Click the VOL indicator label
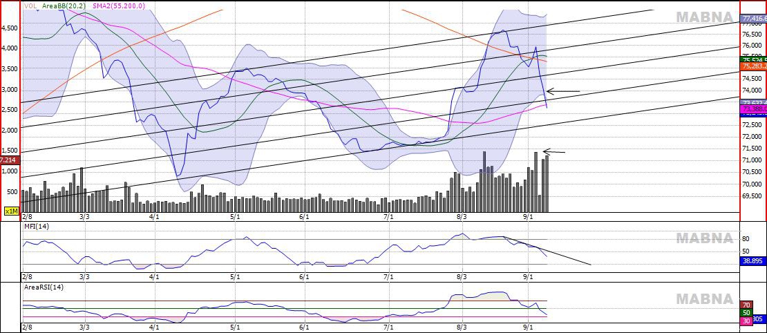This screenshot has width=767, height=333. [x=30, y=6]
